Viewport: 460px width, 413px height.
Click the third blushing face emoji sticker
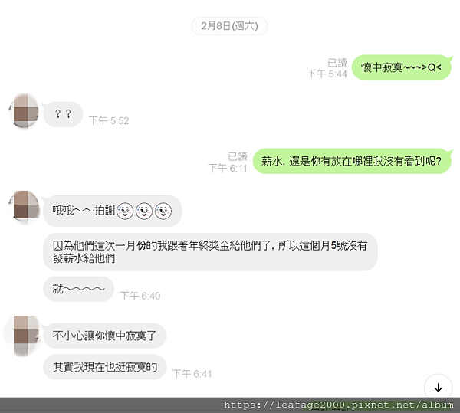click(x=163, y=211)
